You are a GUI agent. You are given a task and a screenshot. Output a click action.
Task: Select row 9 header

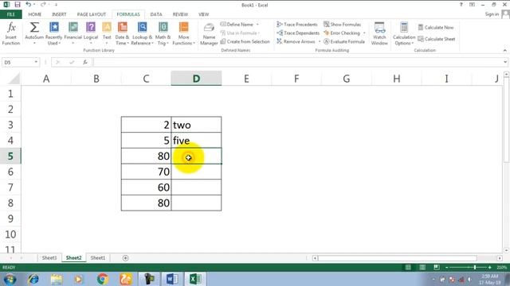tap(10, 218)
